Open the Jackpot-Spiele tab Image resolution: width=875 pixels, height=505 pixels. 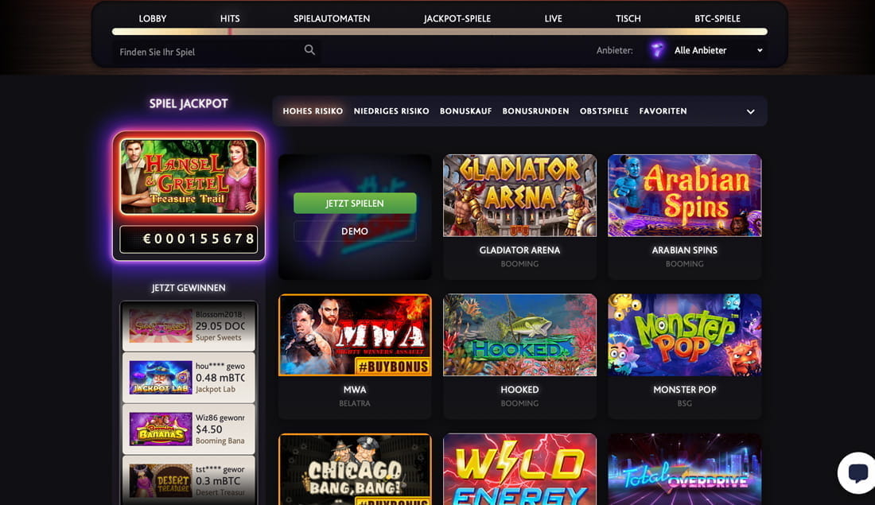pos(457,18)
